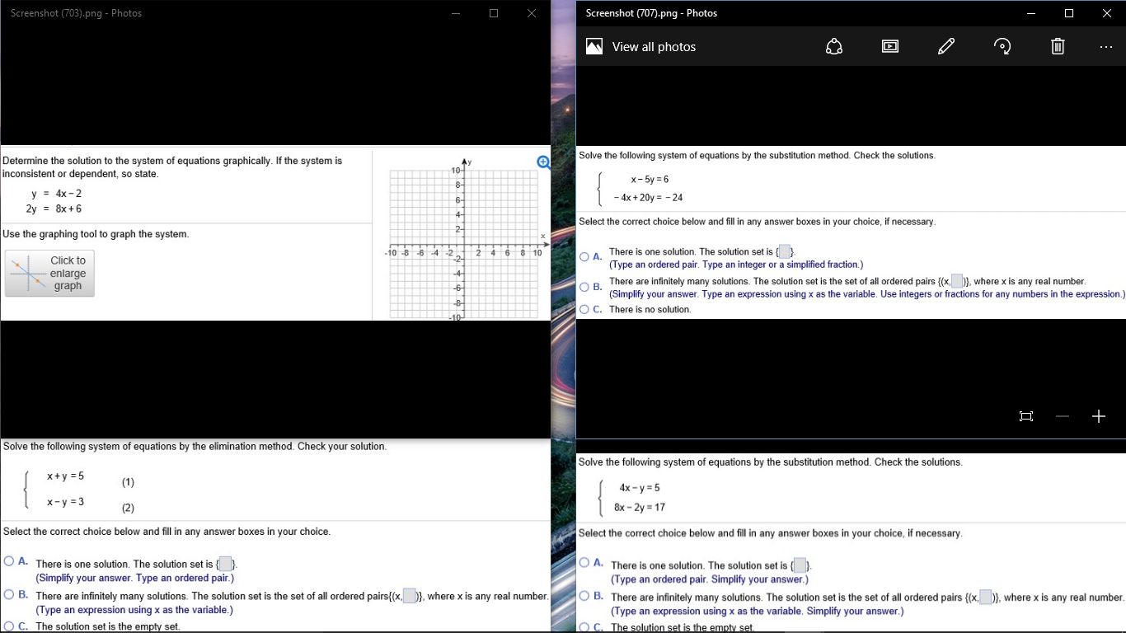Click the option B answer box for 4x−y=5
Screen dimensions: 1126x633
tap(986, 598)
